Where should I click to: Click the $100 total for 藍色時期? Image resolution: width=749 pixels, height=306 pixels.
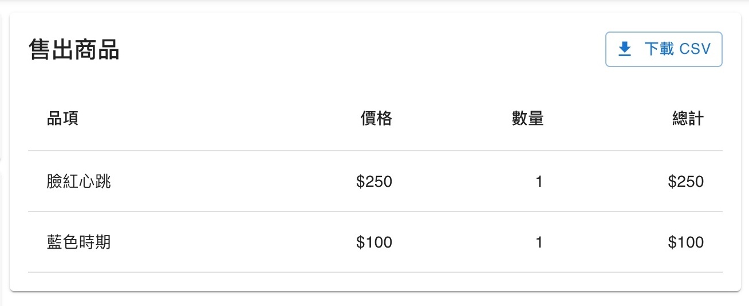[685, 242]
